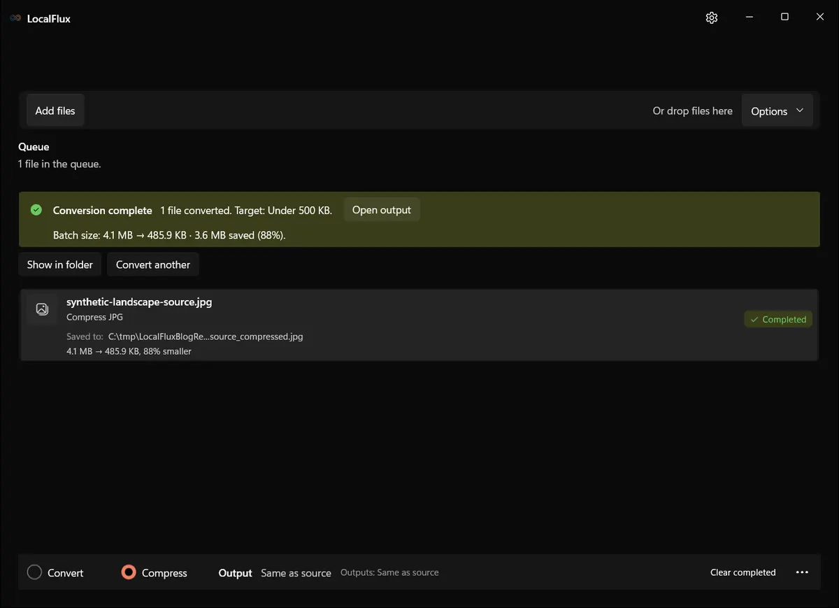The height and width of the screenshot is (608, 839).
Task: Click the '4.1 MB → 485.9 KB, 88% smaller' line
Action: point(129,351)
